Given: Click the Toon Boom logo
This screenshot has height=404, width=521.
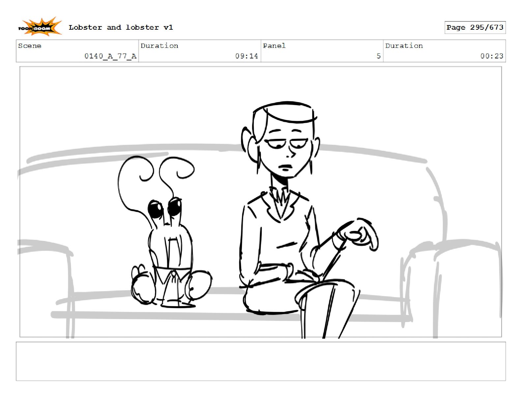Looking at the screenshot, I should [40, 26].
